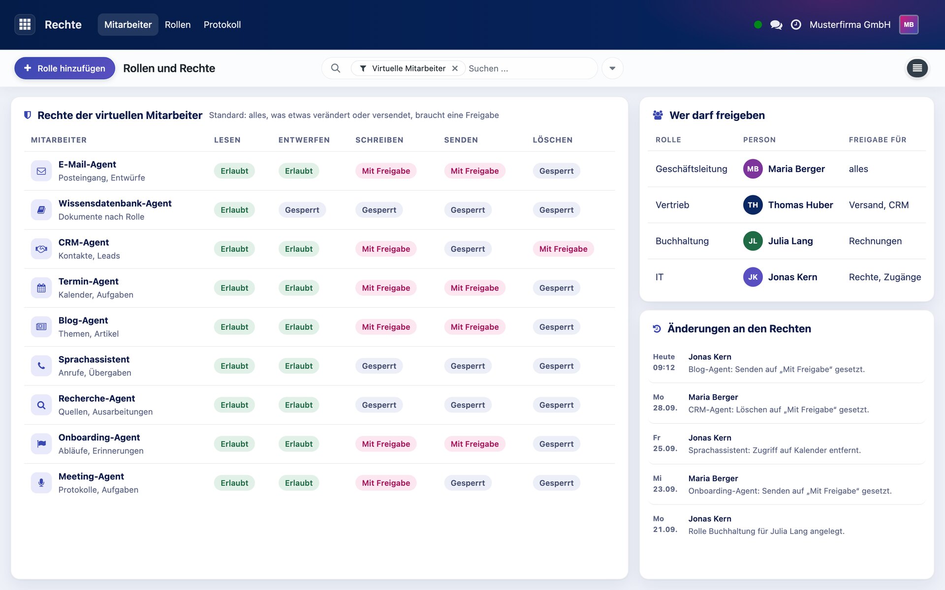
Task: Click the Virtuelle Mitarbeiter filter chip
Action: tap(408, 68)
